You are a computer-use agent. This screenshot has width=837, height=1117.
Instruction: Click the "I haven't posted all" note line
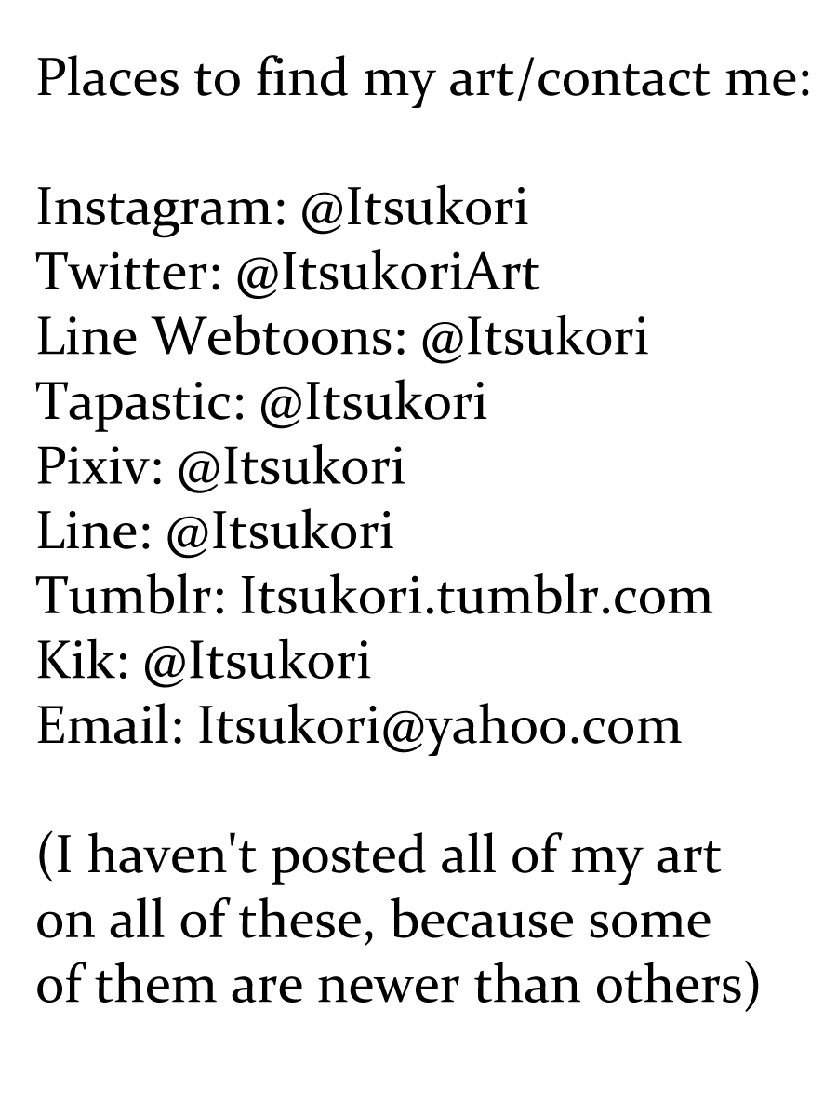tap(379, 855)
